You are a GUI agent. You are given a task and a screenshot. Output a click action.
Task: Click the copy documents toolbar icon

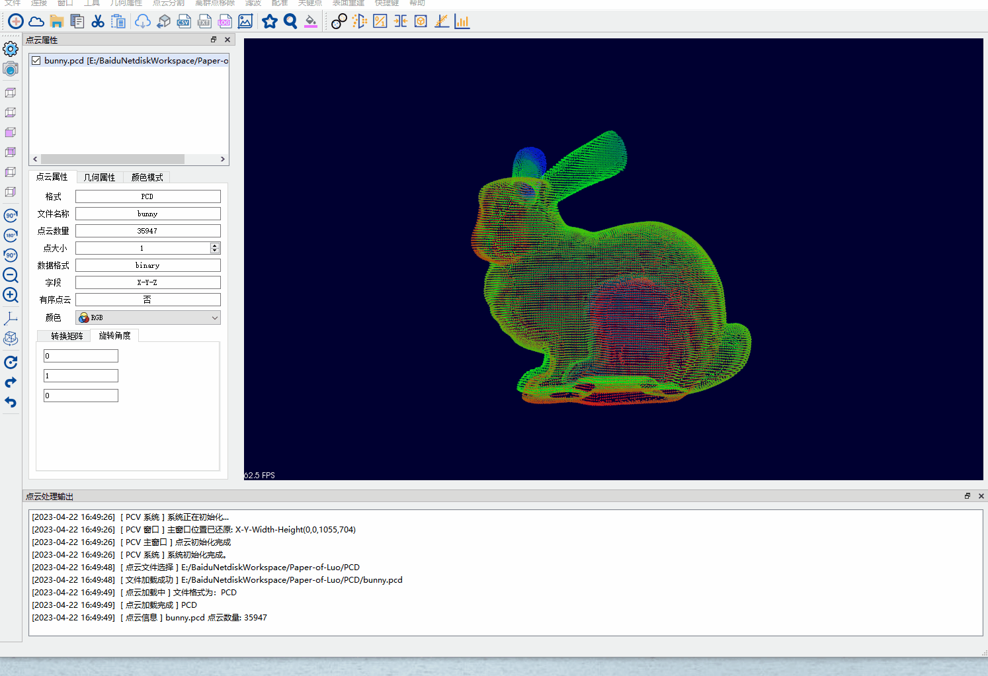pos(77,22)
